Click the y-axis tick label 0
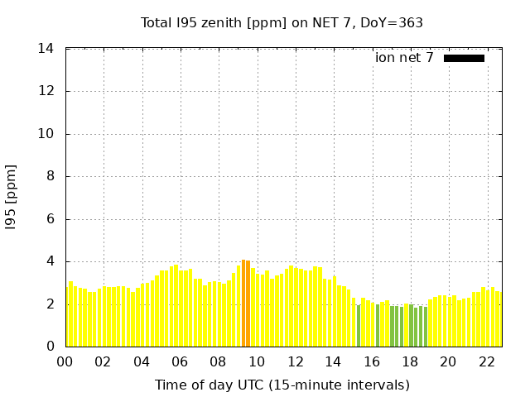 click(50, 347)
